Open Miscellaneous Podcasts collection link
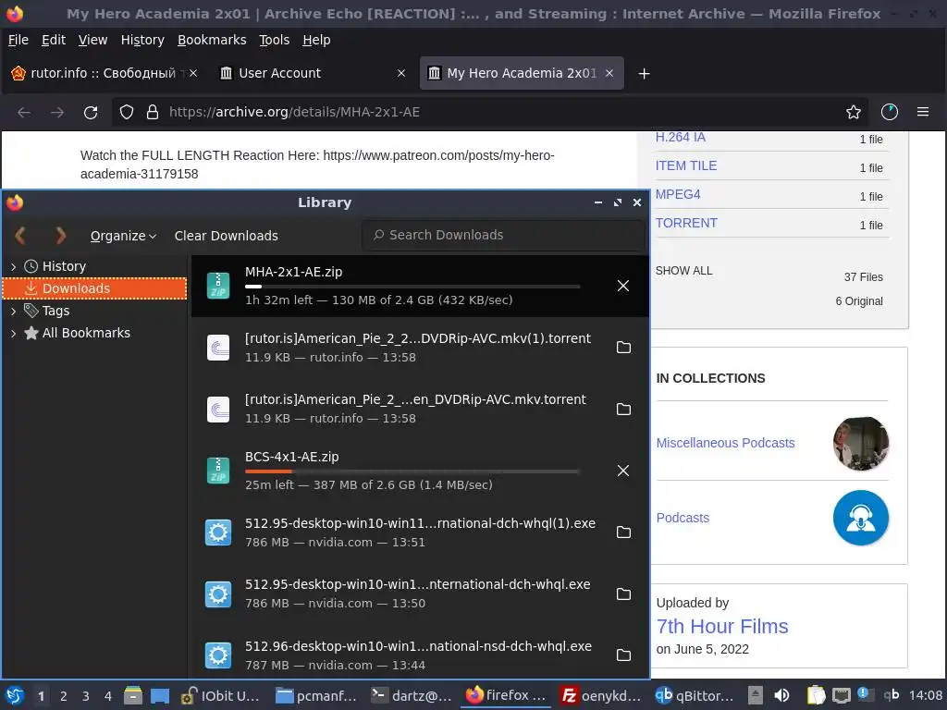Viewport: 947px width, 710px height. click(x=725, y=443)
